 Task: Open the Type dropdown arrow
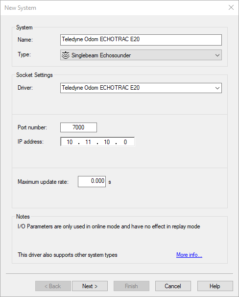click(x=217, y=55)
